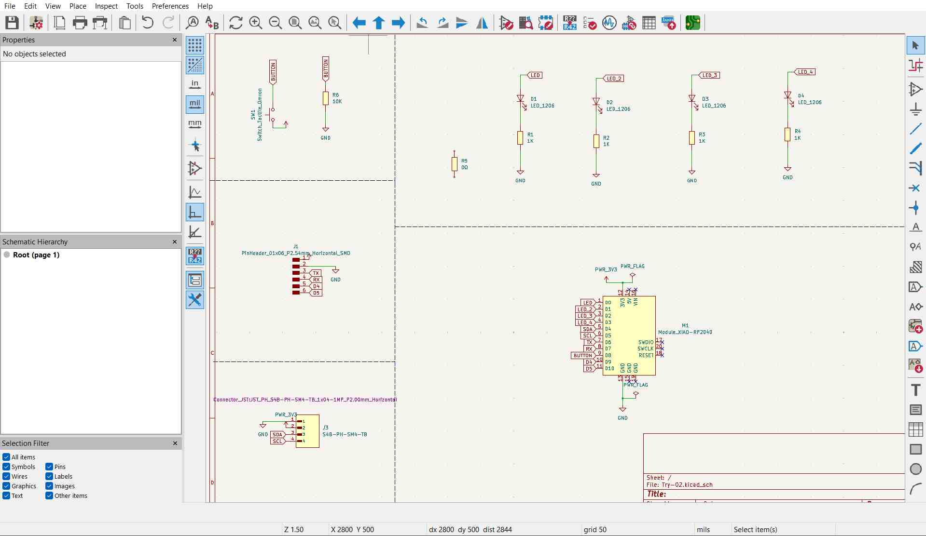Close the Schematic Hierarchy panel
This screenshot has height=536, width=926.
pos(175,241)
